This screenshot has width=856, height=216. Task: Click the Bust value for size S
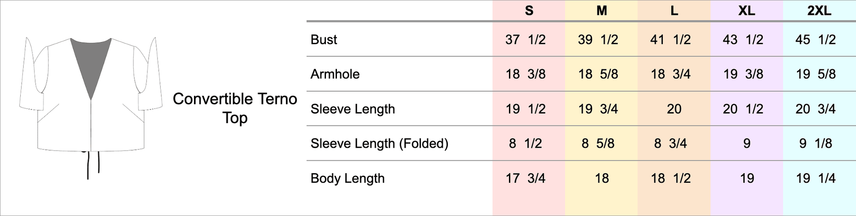point(525,39)
